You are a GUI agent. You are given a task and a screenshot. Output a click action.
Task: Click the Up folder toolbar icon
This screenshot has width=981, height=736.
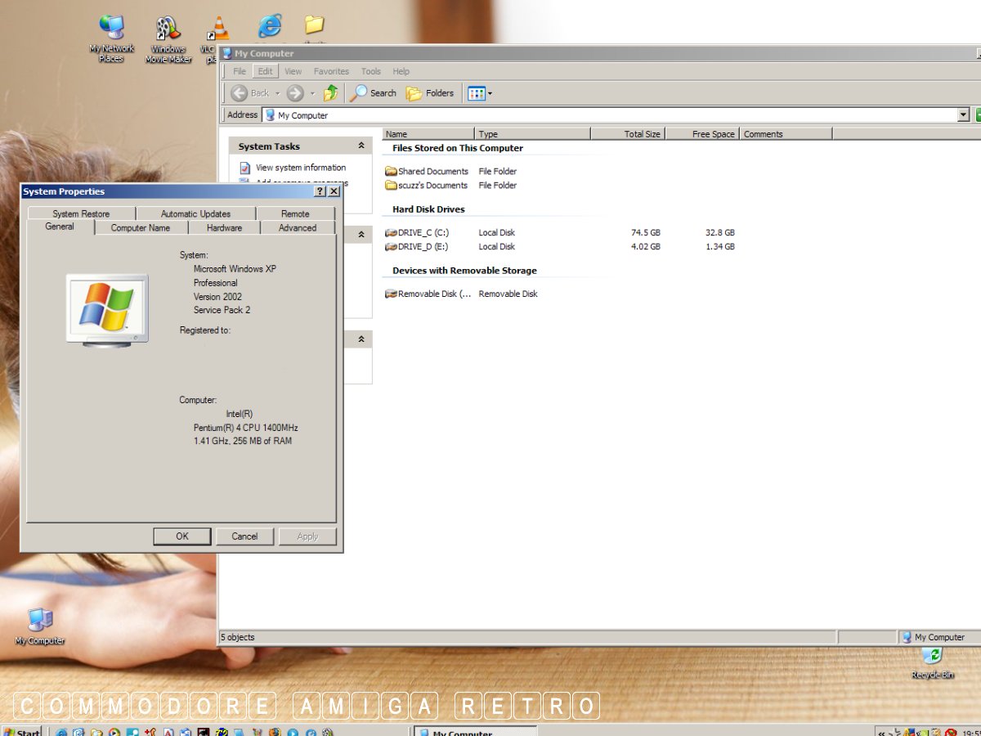[330, 93]
